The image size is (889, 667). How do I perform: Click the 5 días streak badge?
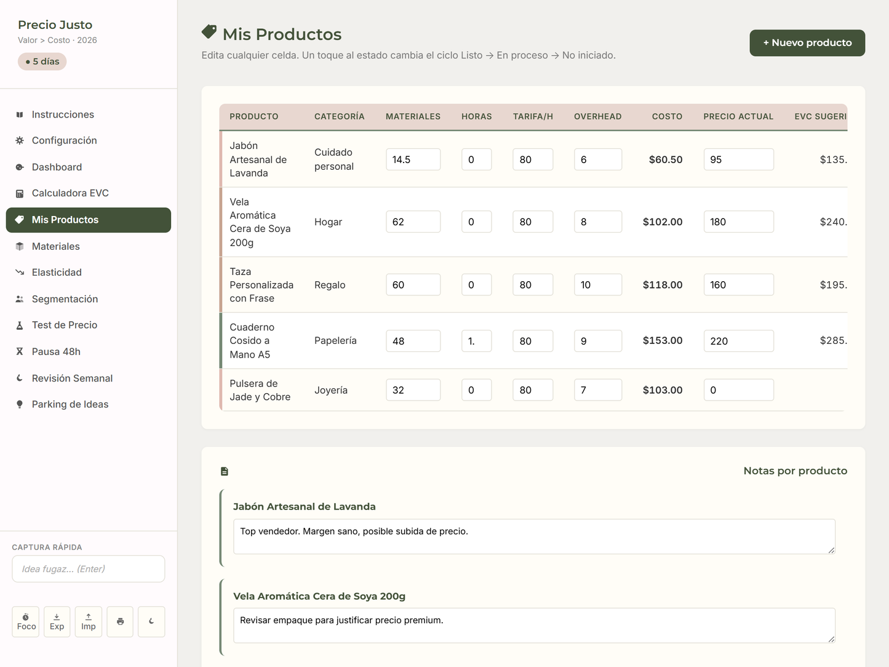point(42,62)
